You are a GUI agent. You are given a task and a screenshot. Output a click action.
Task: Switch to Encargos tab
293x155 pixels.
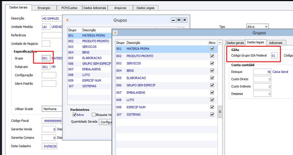point(44,8)
